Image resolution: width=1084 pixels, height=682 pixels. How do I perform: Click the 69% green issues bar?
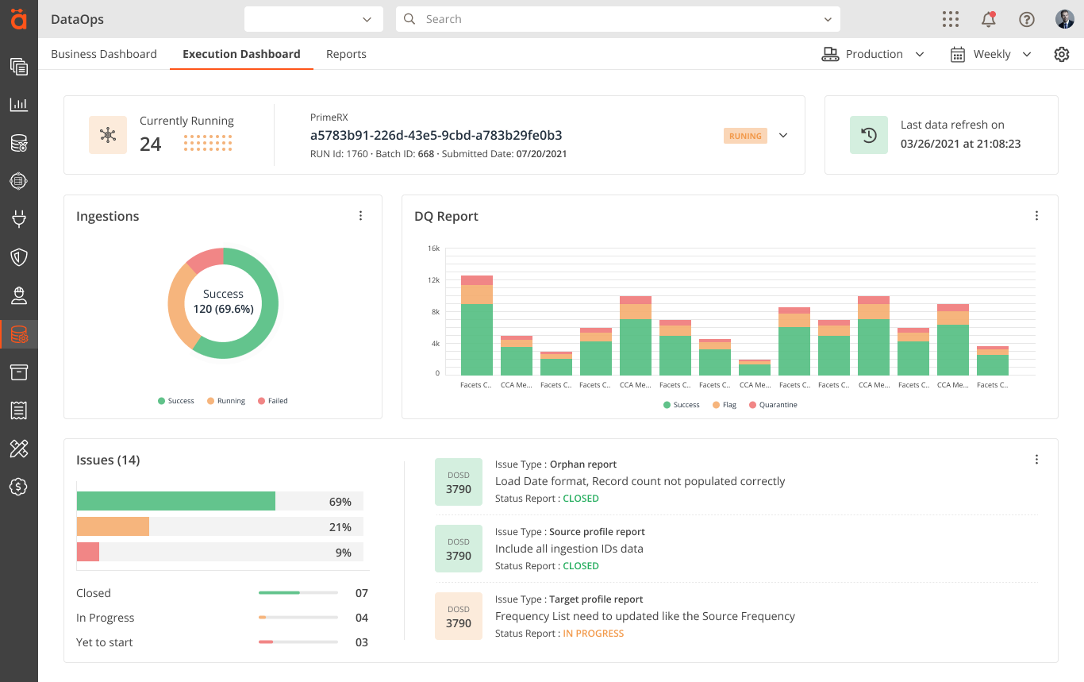176,501
